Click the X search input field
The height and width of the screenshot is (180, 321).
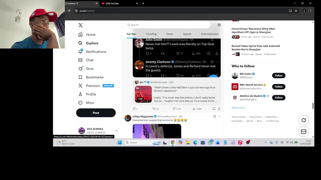[x=168, y=25]
